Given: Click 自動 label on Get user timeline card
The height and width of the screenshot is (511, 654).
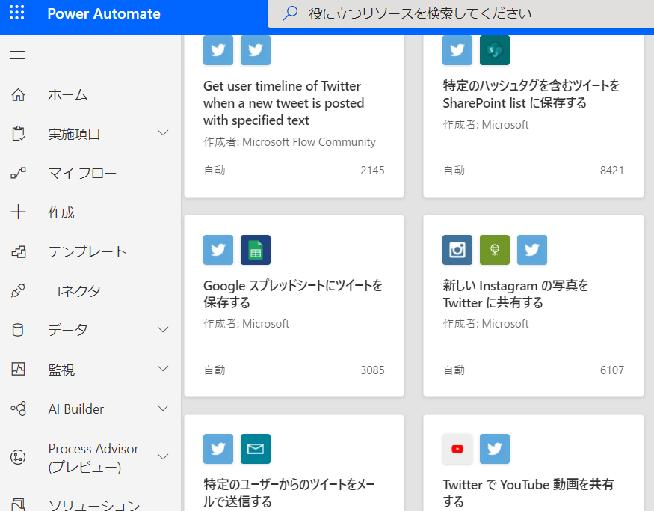Looking at the screenshot, I should coord(215,171).
